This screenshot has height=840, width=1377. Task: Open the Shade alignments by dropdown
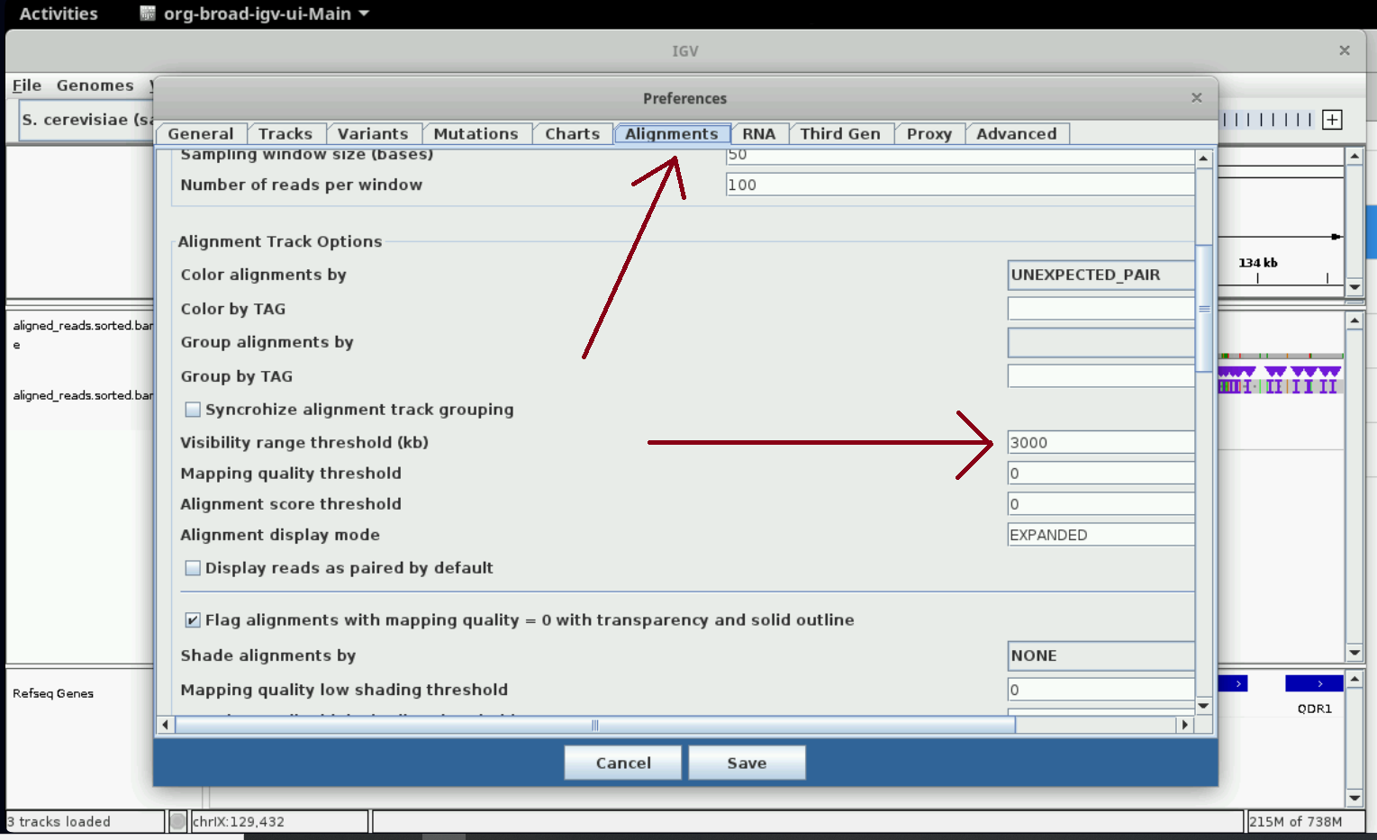click(1101, 655)
